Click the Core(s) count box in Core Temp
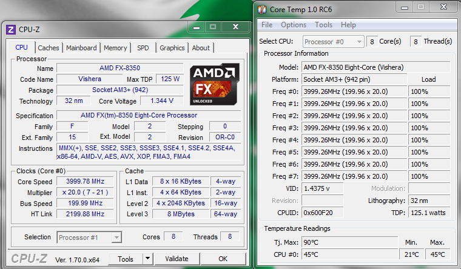This screenshot has width=461, height=269. click(372, 42)
